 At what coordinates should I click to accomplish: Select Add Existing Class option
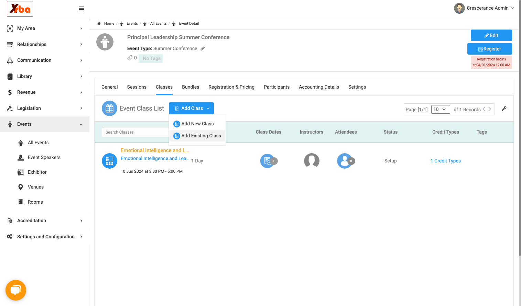tap(197, 136)
